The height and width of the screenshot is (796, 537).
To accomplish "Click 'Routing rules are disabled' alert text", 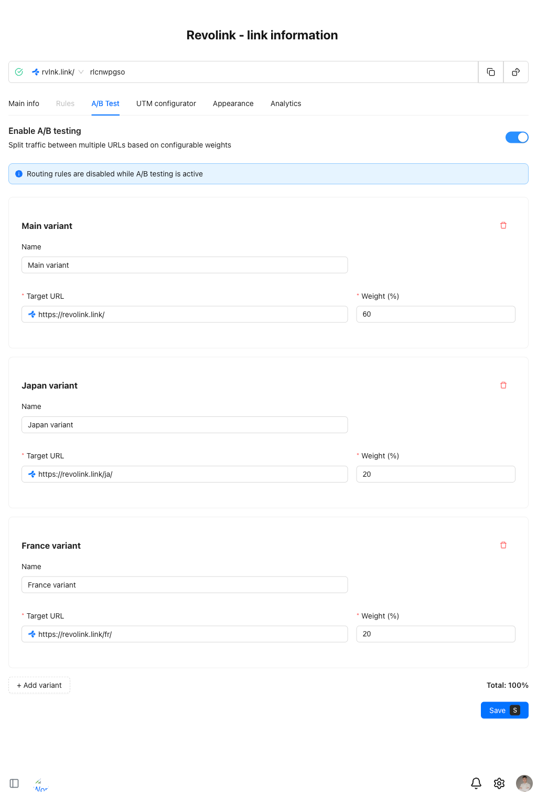I will [x=115, y=174].
